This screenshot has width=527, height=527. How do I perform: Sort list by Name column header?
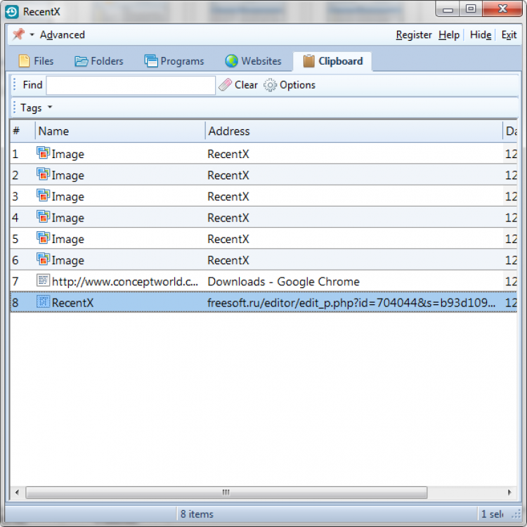120,131
